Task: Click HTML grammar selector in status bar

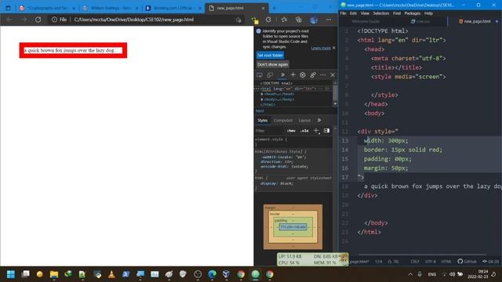Action: click(446, 261)
